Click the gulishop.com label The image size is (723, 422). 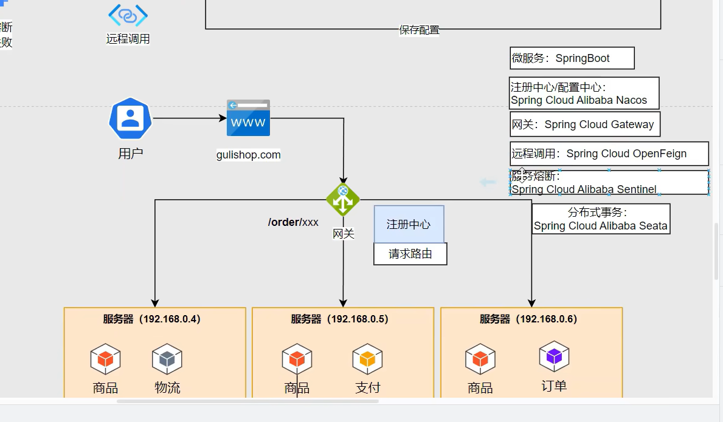pyautogui.click(x=249, y=155)
